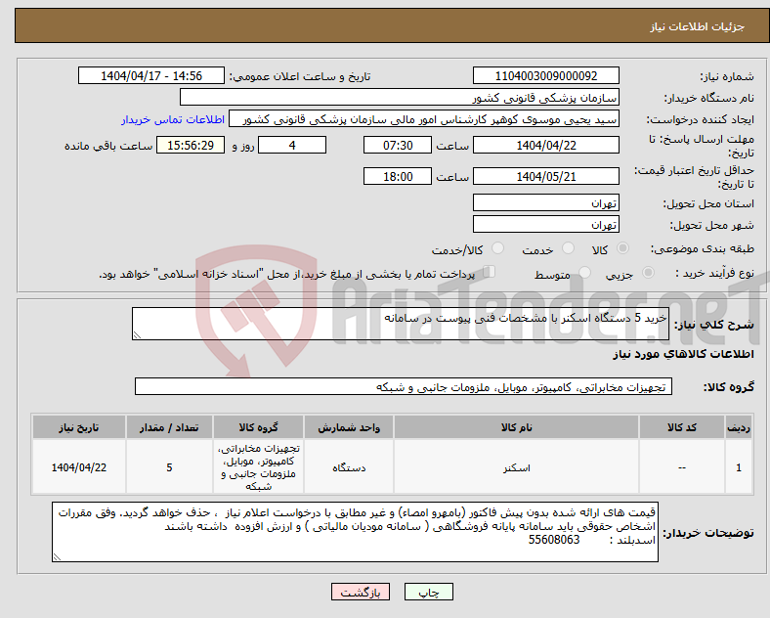
Task: Click the نام کالا column header
Action: click(516, 427)
